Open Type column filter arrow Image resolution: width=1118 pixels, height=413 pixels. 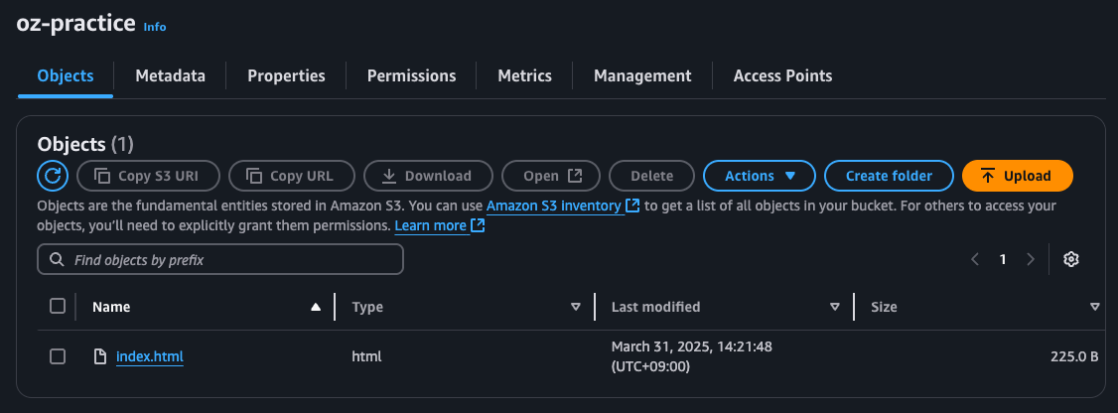[575, 307]
